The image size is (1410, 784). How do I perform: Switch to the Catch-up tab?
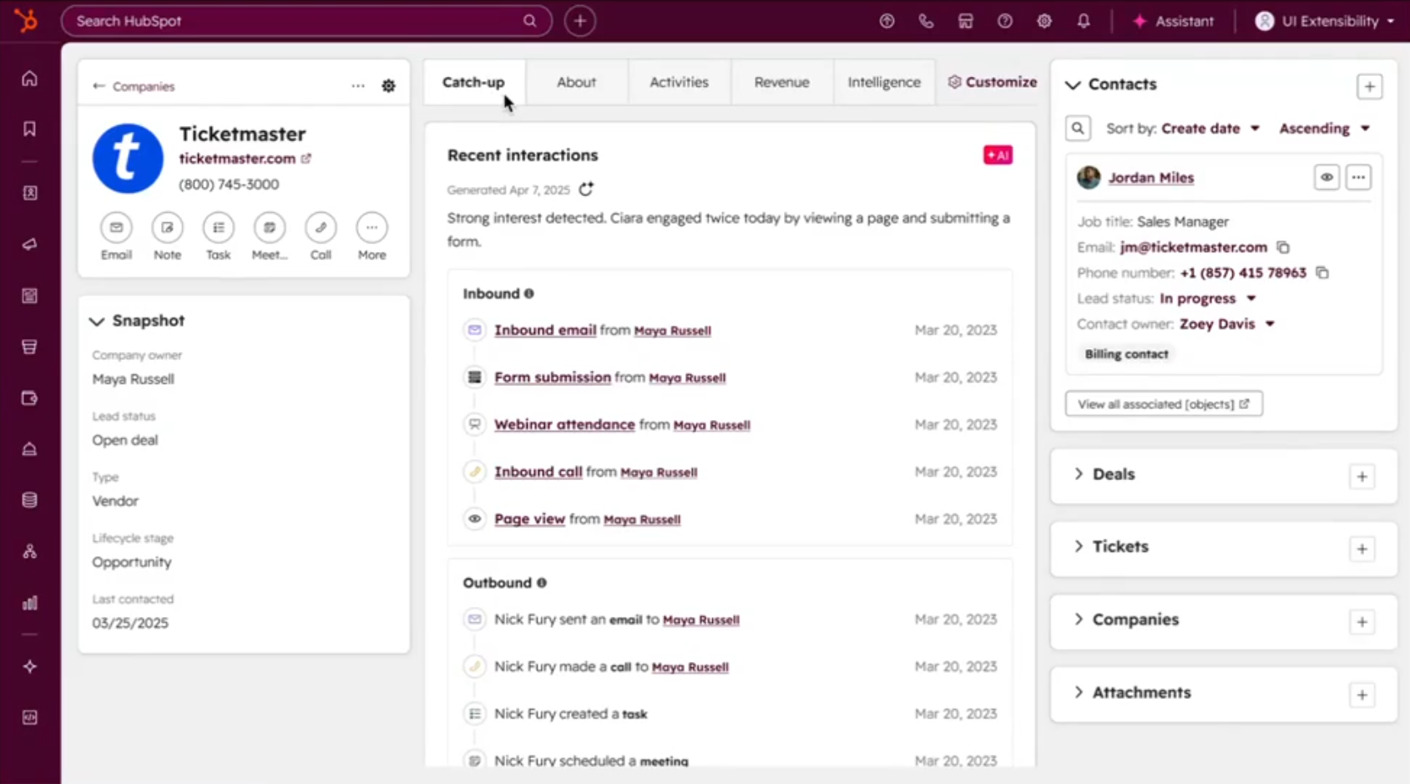pyautogui.click(x=473, y=82)
